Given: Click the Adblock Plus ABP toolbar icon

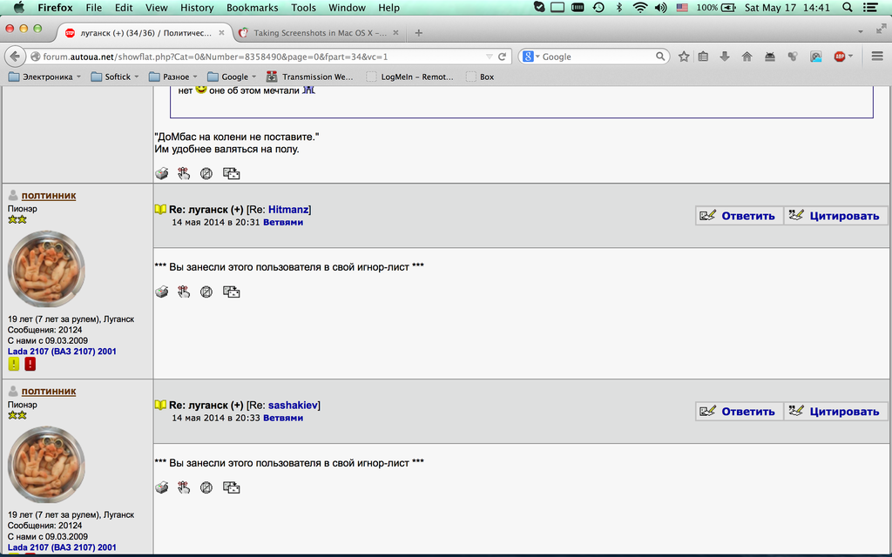Looking at the screenshot, I should [x=840, y=57].
